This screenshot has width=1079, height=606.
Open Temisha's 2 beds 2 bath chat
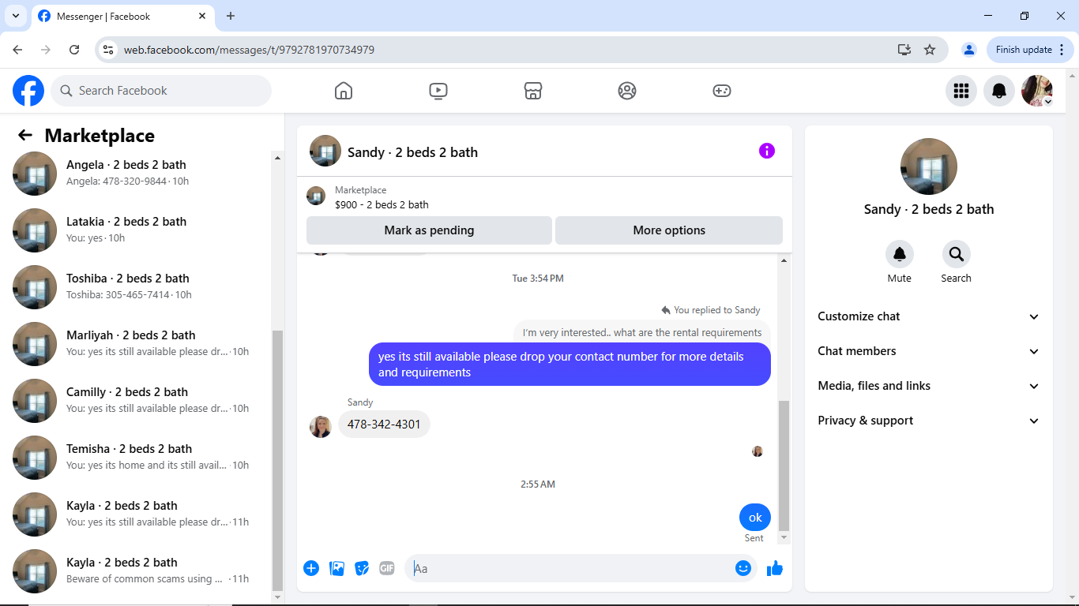[x=136, y=457]
